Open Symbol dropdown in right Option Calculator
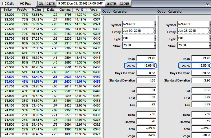This screenshot has width=211, height=138. [210, 24]
